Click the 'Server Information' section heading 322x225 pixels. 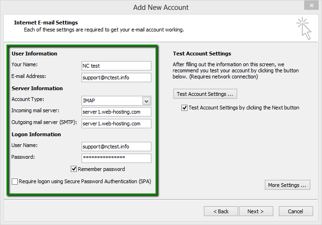click(x=37, y=88)
